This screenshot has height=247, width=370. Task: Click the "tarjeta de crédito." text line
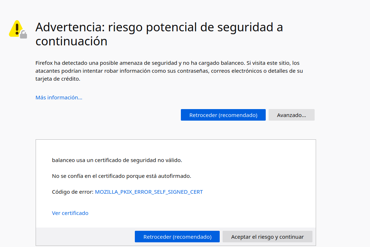click(58, 79)
